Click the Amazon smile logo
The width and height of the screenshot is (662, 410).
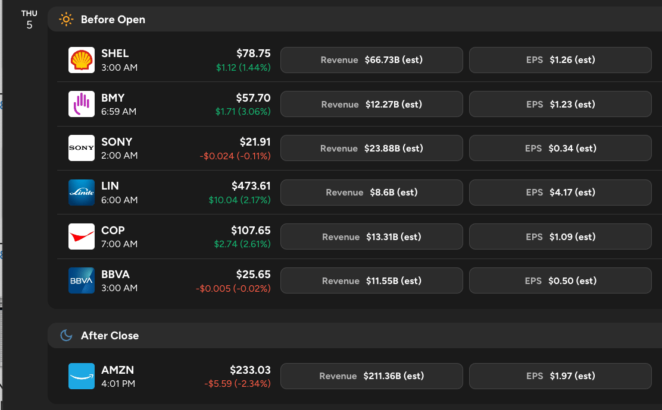[x=82, y=376]
